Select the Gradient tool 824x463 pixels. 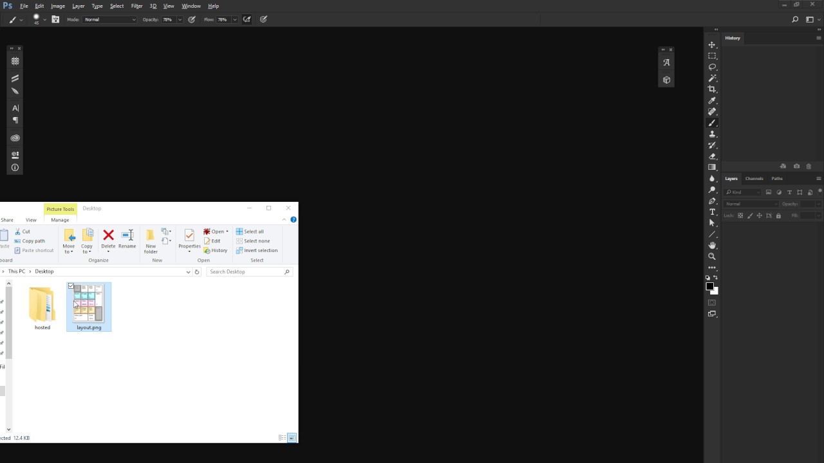pyautogui.click(x=712, y=167)
